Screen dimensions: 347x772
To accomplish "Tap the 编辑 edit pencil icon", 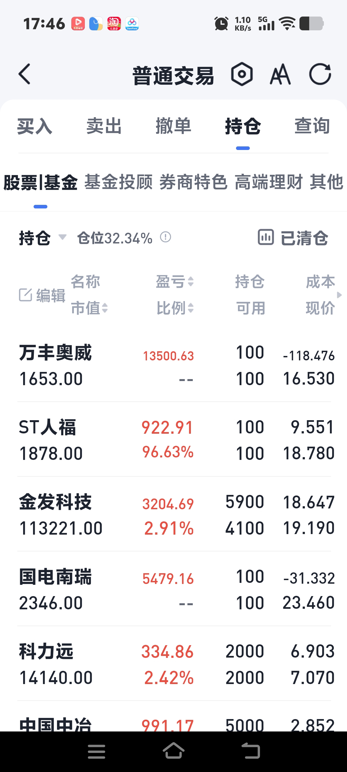I will (25, 295).
